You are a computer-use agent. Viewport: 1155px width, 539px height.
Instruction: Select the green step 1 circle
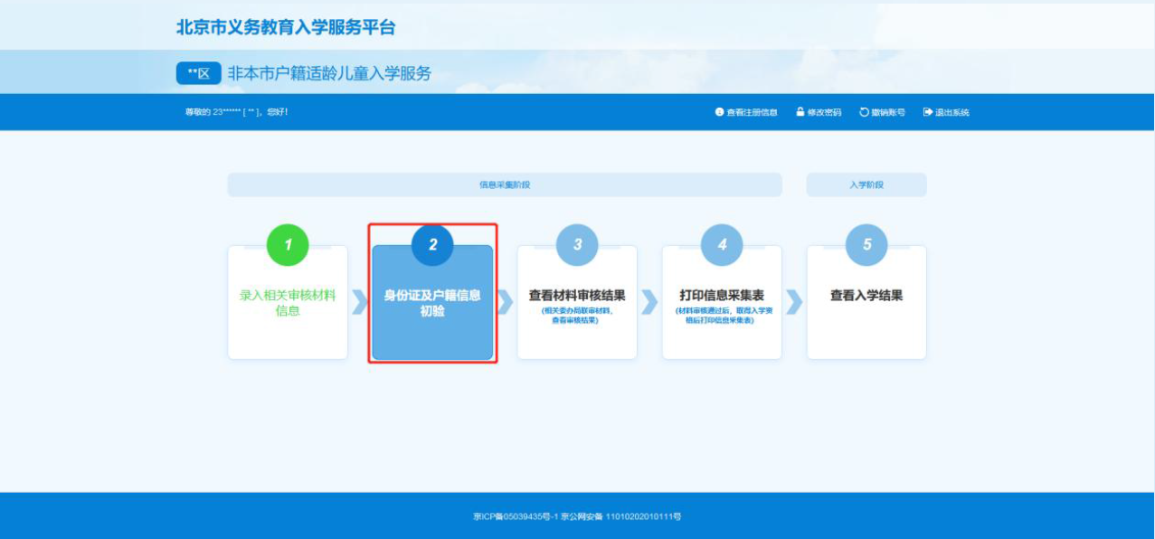click(288, 244)
